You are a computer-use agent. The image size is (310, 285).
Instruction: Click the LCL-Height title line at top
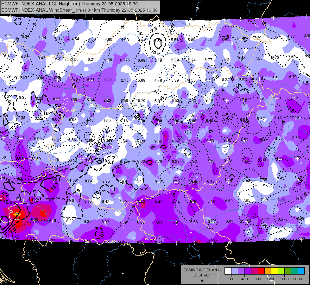[69, 4]
